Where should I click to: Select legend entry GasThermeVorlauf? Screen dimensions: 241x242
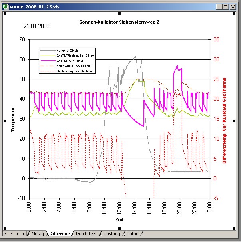tap(70, 61)
